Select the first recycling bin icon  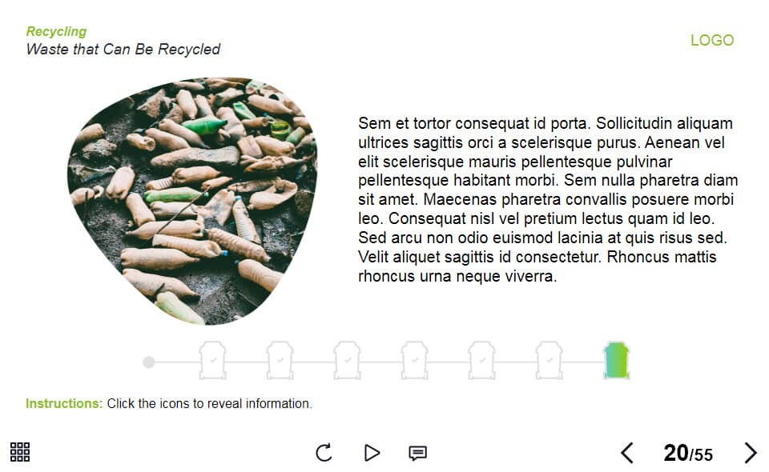point(212,360)
